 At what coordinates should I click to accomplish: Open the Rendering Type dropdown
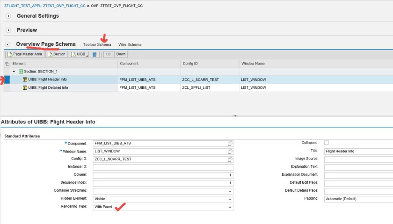(x=230, y=207)
